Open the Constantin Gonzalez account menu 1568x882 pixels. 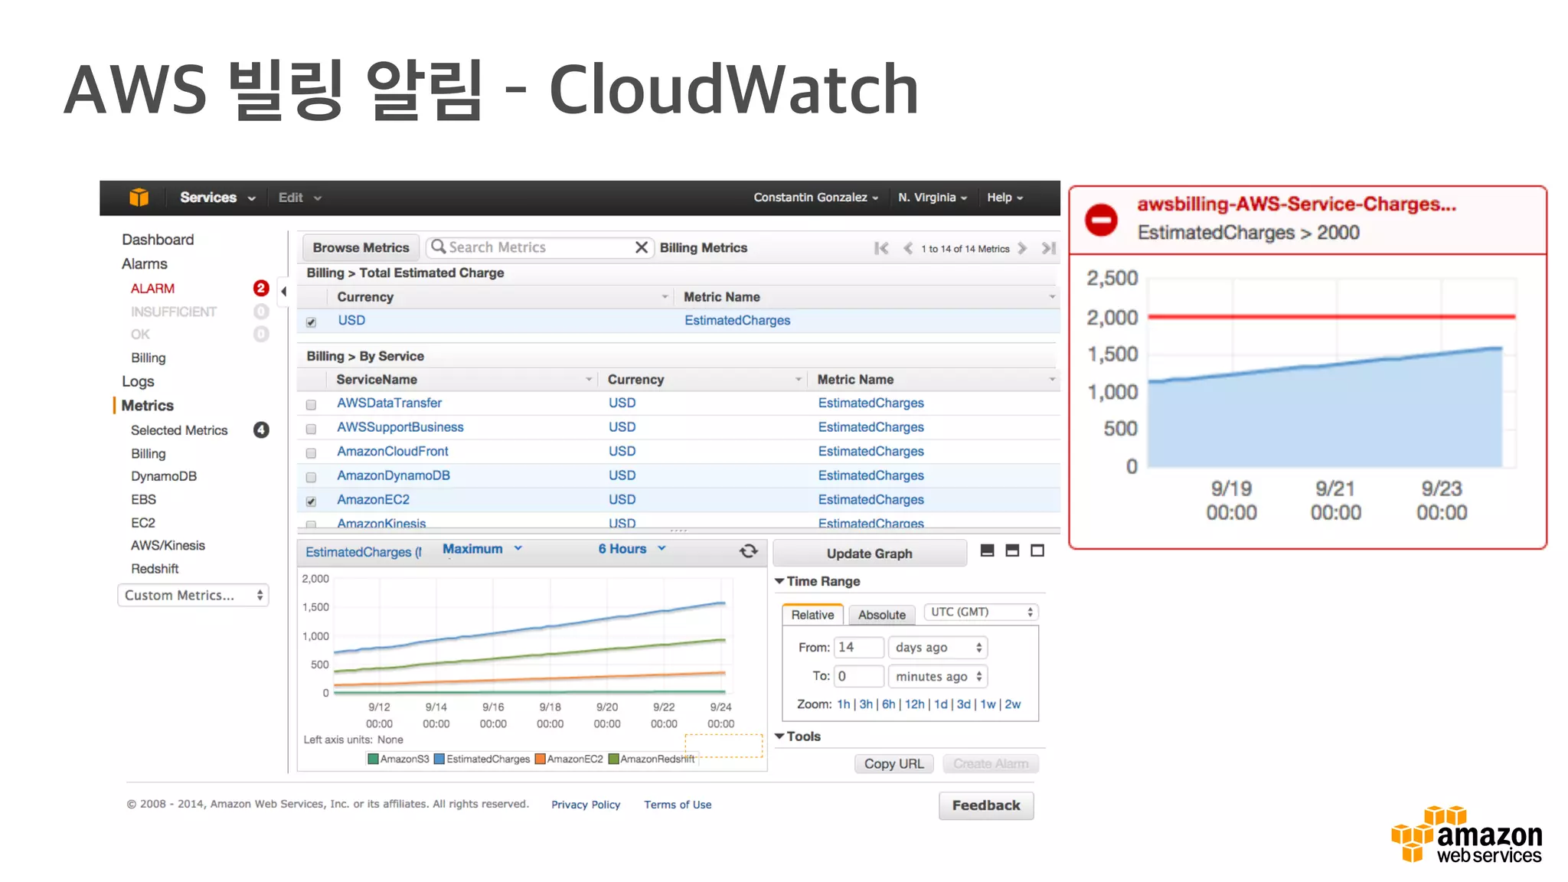pyautogui.click(x=816, y=198)
